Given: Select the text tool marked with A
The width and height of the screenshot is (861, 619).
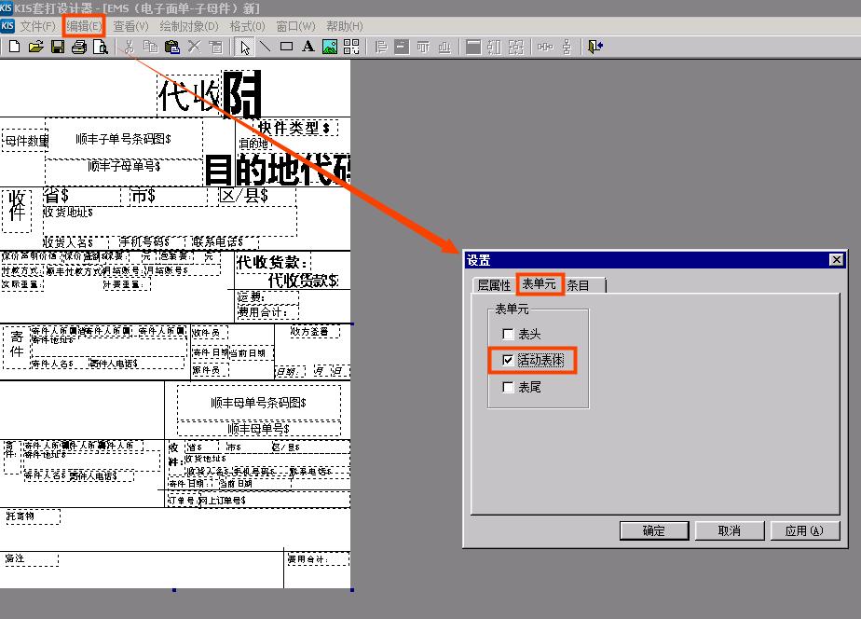Looking at the screenshot, I should pyautogui.click(x=307, y=47).
